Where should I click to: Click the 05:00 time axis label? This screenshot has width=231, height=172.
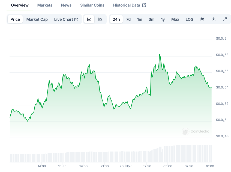[x=168, y=166]
